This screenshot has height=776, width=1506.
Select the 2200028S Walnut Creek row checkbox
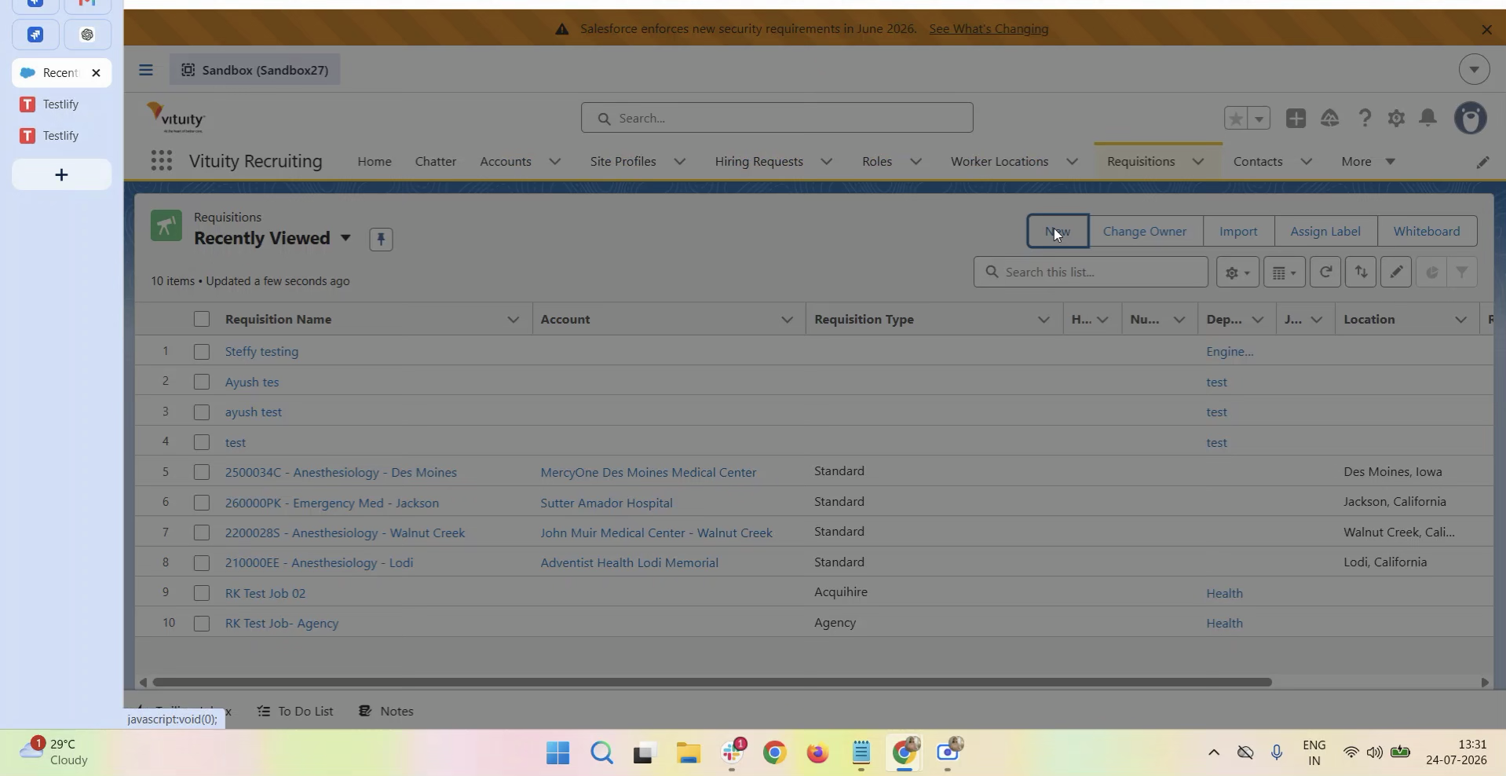pos(202,533)
